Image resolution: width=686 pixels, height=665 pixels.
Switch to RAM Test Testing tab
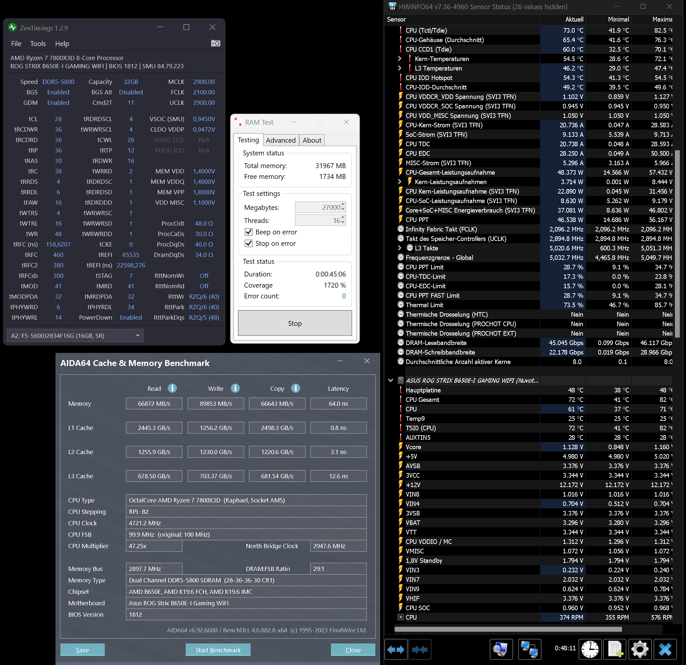[248, 140]
